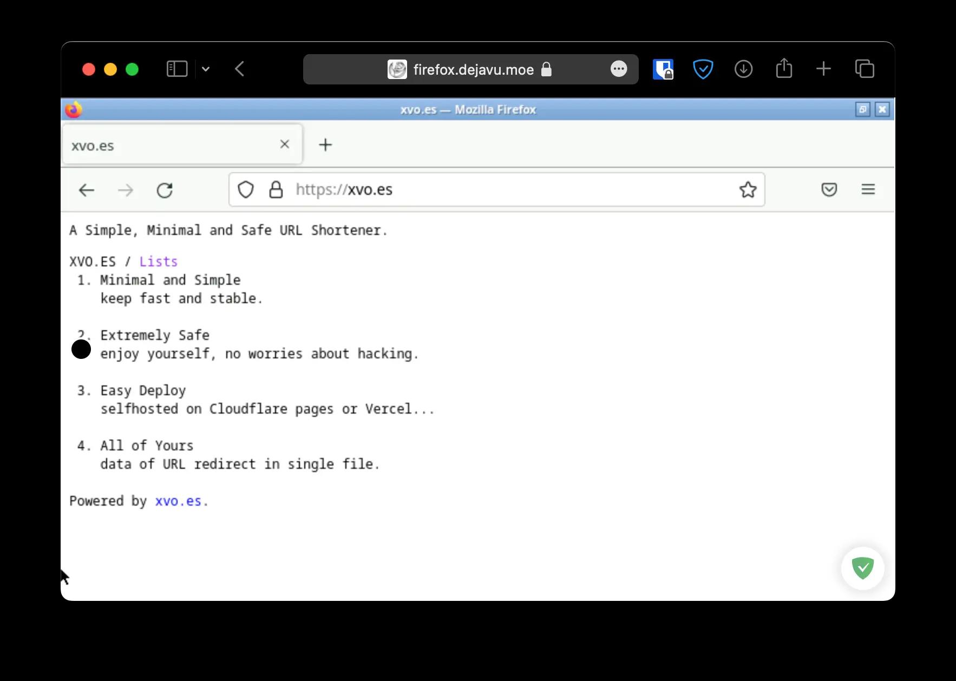Go back in the Safari toolbar
Screen dimensions: 956x681
[240, 69]
